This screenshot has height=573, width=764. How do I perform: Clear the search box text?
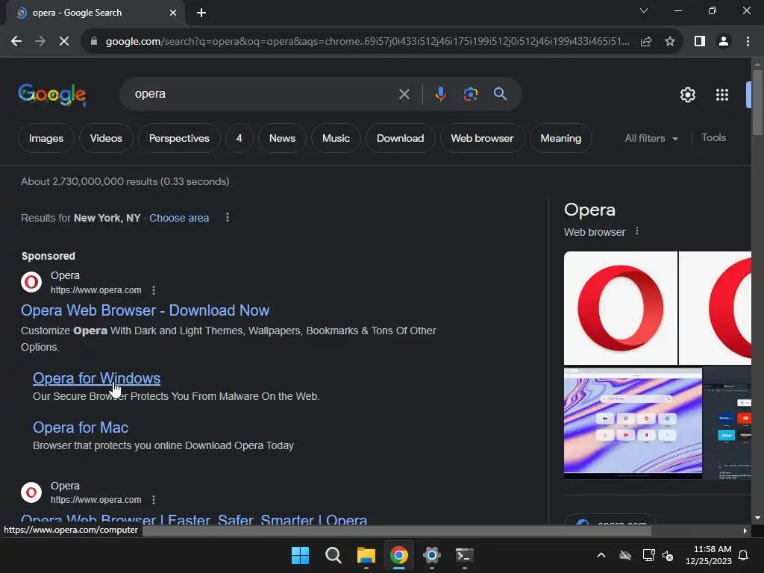point(404,94)
